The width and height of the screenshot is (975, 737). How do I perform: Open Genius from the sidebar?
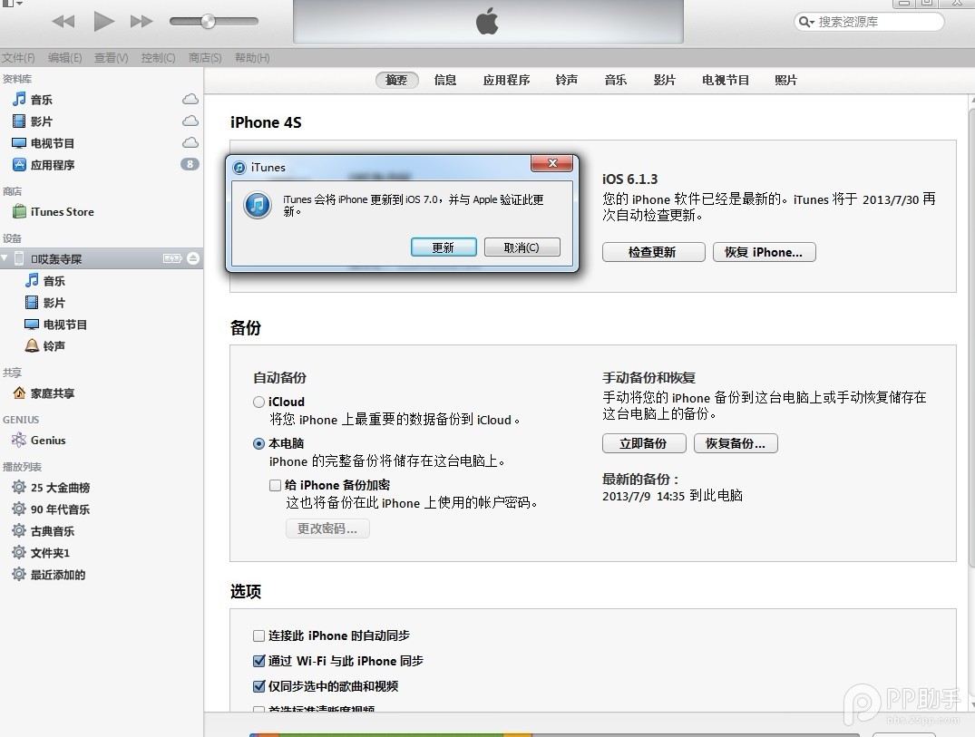click(x=47, y=440)
